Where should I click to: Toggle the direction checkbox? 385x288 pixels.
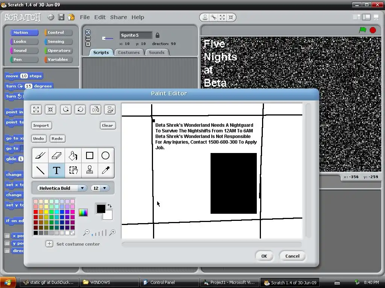[7, 250]
